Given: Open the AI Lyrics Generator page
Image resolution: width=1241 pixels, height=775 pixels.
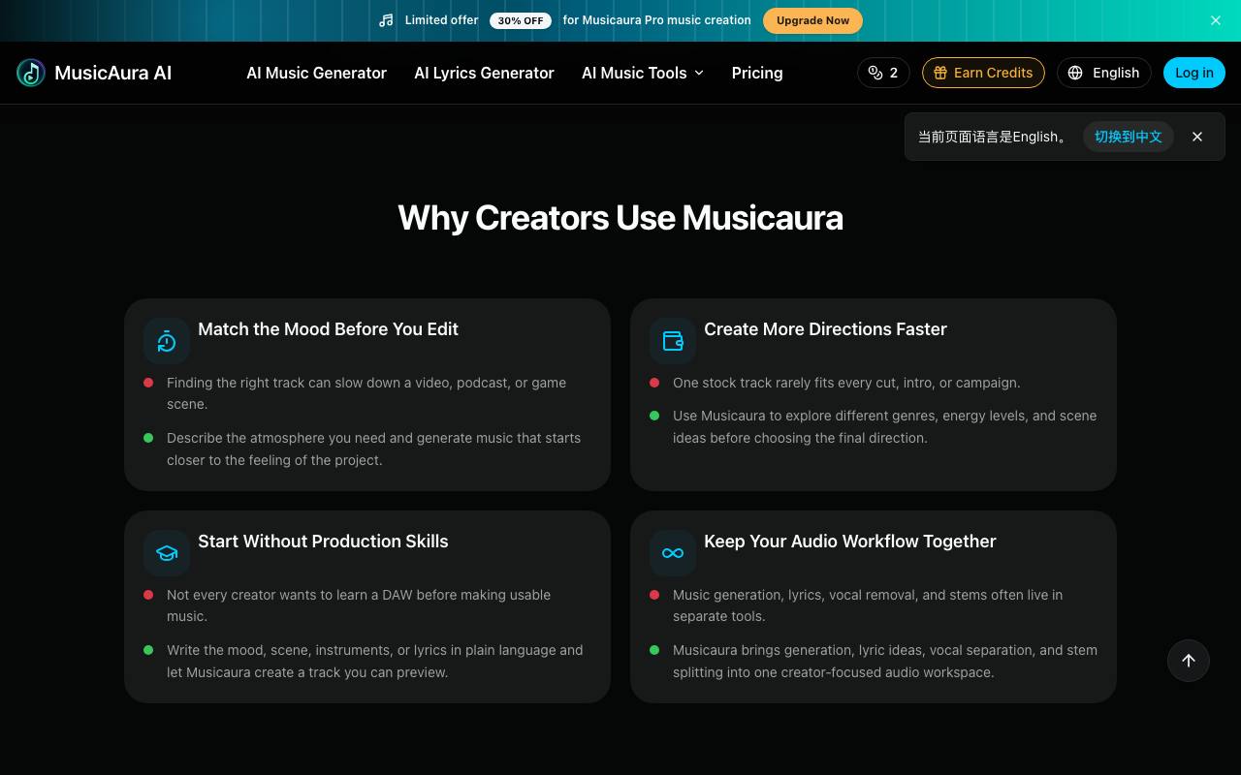Looking at the screenshot, I should [484, 73].
